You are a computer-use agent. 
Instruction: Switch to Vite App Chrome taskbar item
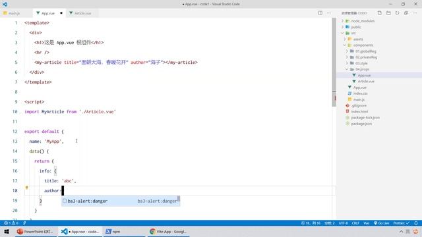tap(168, 231)
